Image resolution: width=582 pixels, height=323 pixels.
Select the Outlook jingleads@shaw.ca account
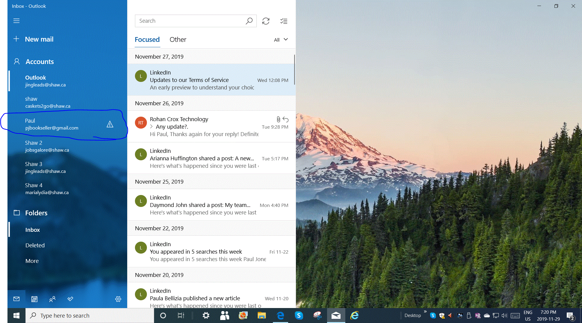[x=68, y=81]
